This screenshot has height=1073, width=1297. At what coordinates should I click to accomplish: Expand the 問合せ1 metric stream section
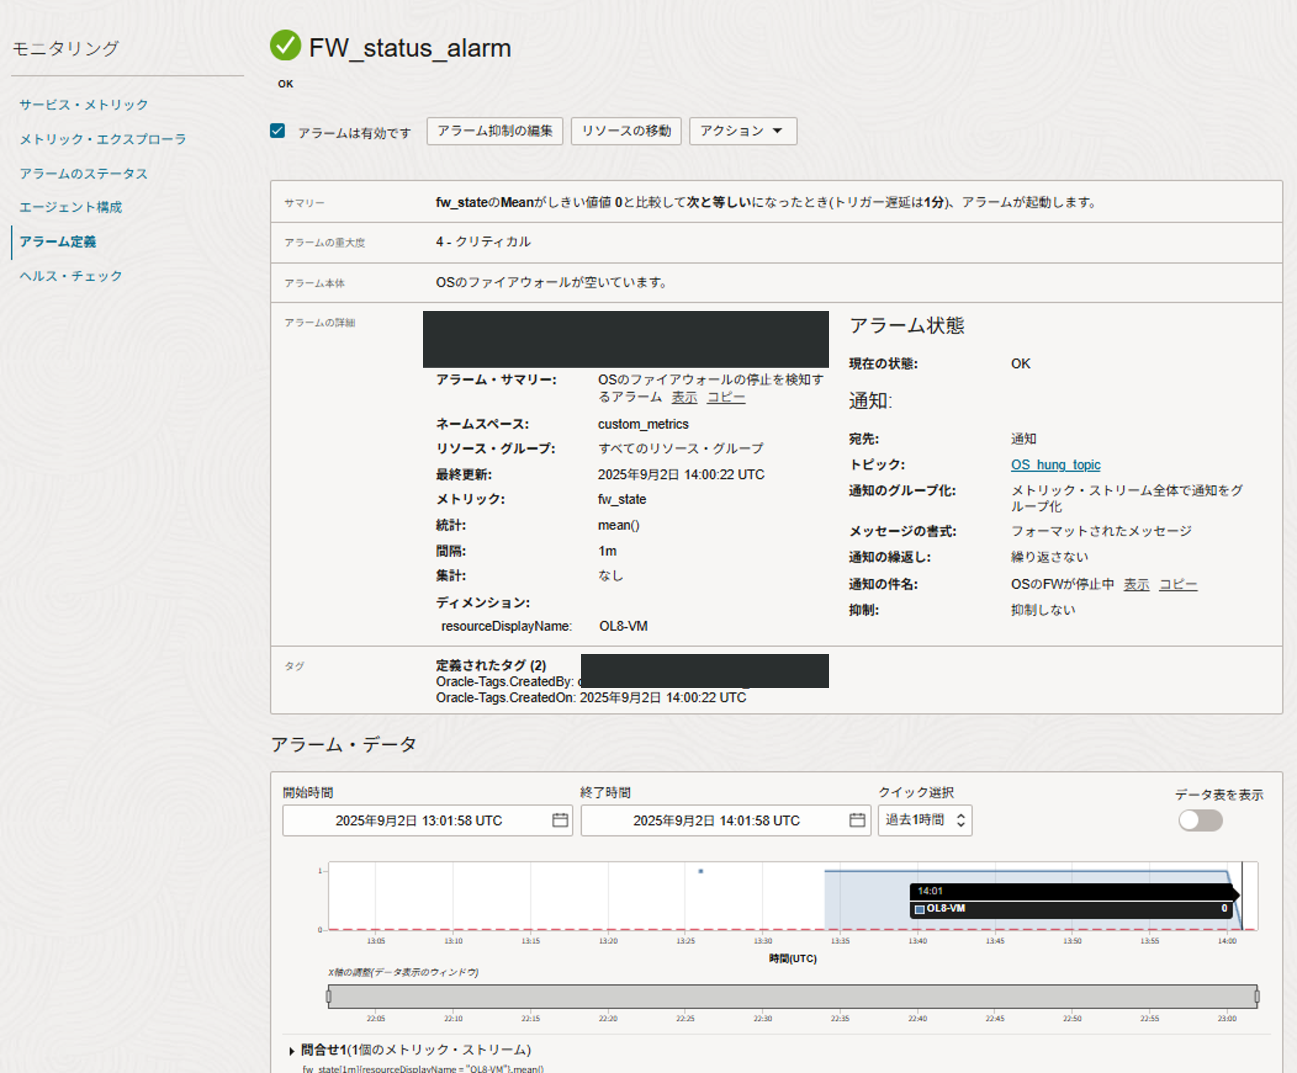[x=291, y=1050]
